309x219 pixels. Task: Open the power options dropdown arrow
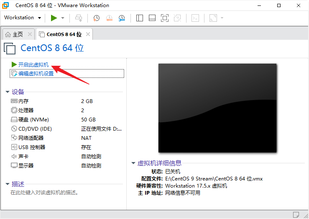[63, 18]
